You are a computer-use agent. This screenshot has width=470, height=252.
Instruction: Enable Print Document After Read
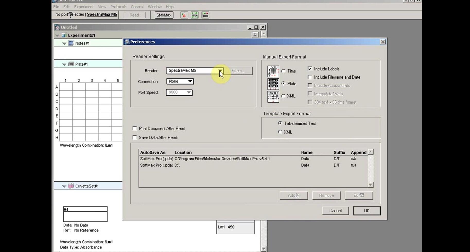point(135,128)
